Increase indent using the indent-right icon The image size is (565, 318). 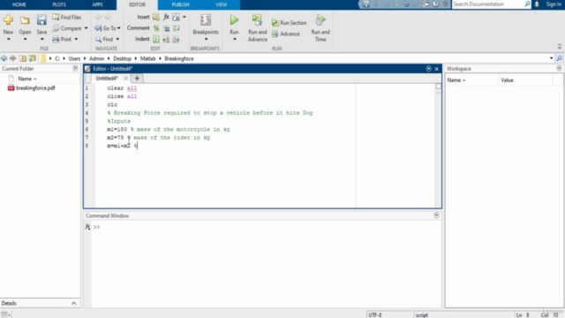coord(166,39)
